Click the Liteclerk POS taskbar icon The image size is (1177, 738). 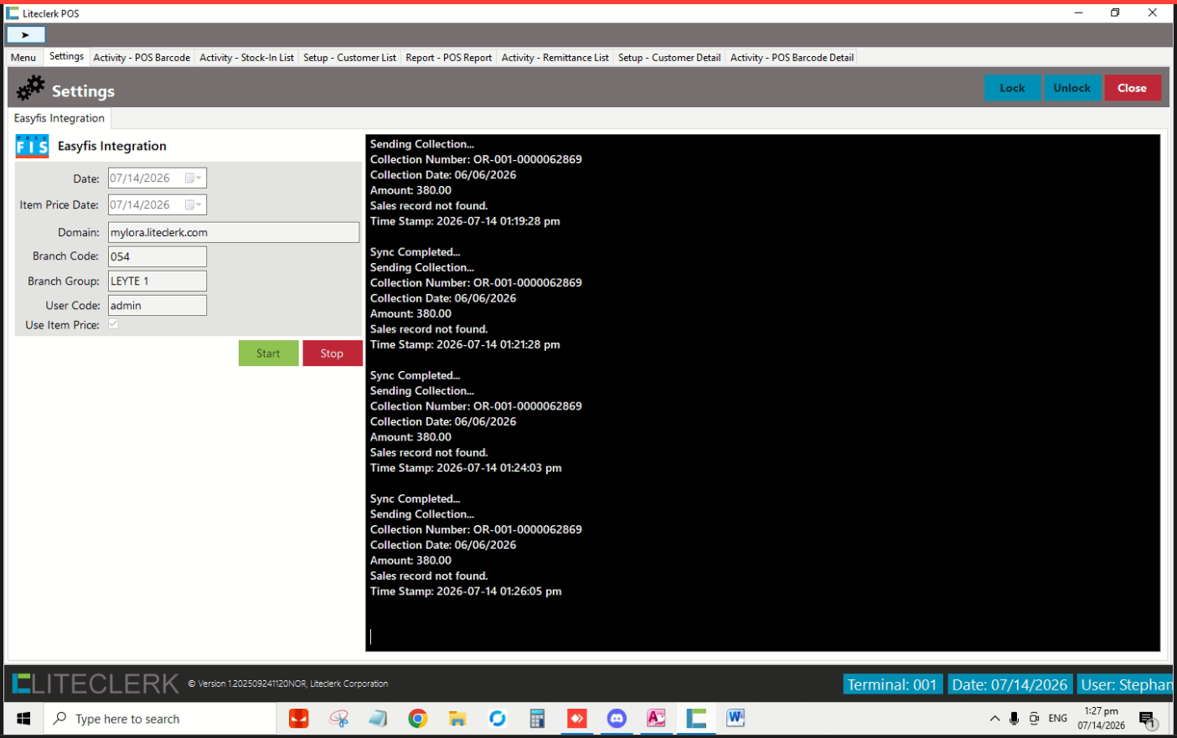[x=696, y=719]
